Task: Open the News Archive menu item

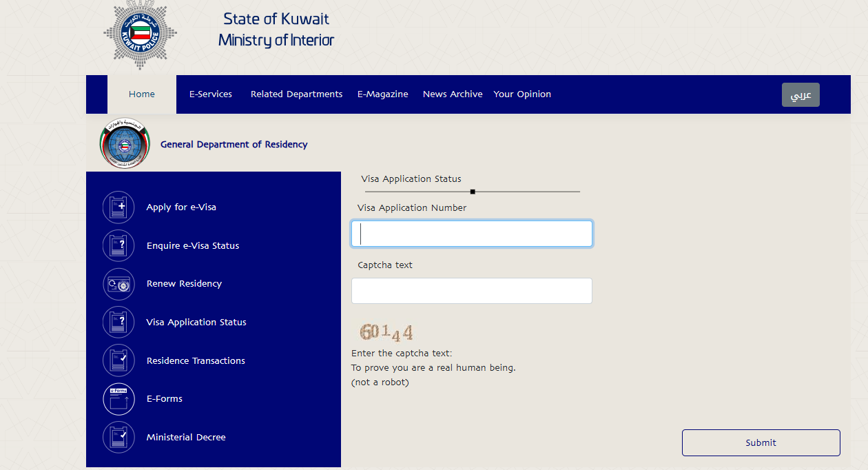Action: (453, 94)
